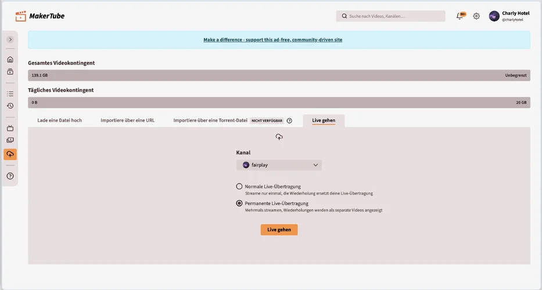Select the Live gehen tab
Viewport: 542px width, 290px height.
[324, 121]
